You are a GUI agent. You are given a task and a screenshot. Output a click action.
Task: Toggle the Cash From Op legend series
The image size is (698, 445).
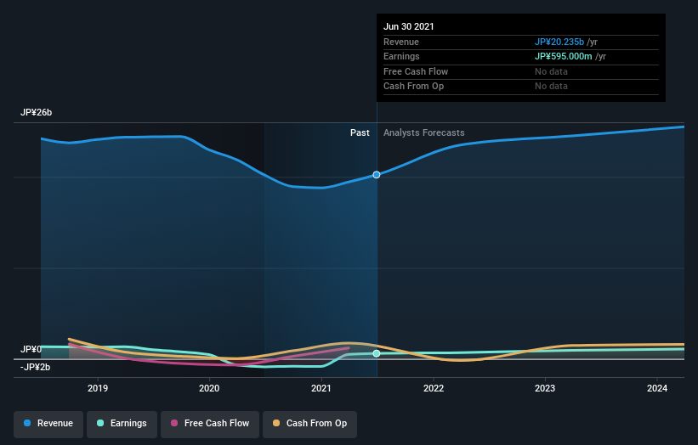click(309, 424)
